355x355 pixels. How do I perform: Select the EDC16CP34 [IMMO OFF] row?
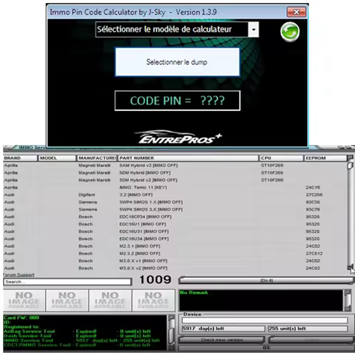coord(175,217)
